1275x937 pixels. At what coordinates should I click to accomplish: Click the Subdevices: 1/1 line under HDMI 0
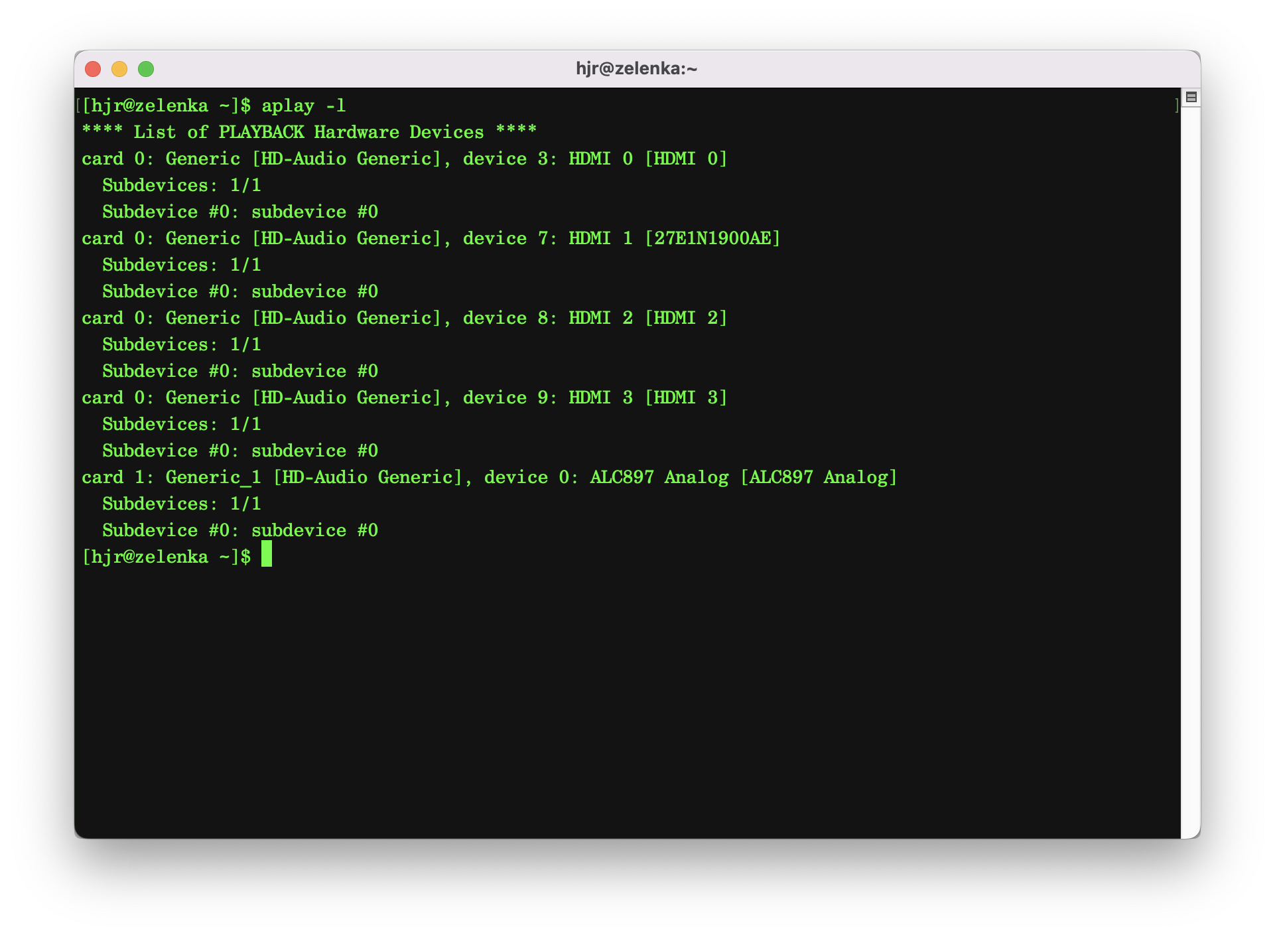tap(181, 184)
